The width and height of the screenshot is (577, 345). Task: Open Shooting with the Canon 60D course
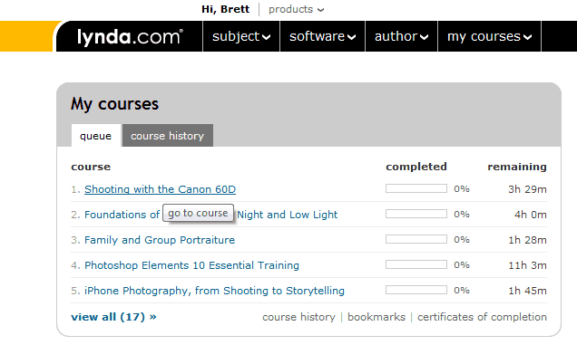tap(160, 189)
